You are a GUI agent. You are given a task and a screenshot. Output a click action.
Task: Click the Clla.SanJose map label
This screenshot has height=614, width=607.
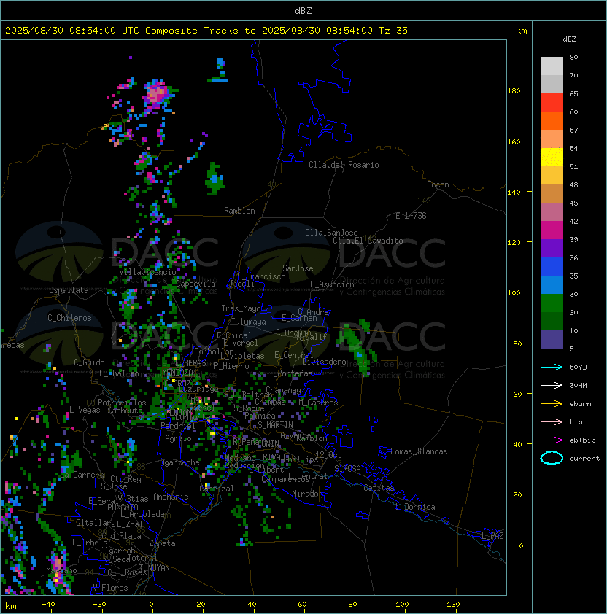tap(331, 233)
